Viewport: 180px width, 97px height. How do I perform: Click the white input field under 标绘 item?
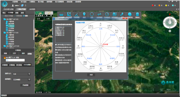15,60
